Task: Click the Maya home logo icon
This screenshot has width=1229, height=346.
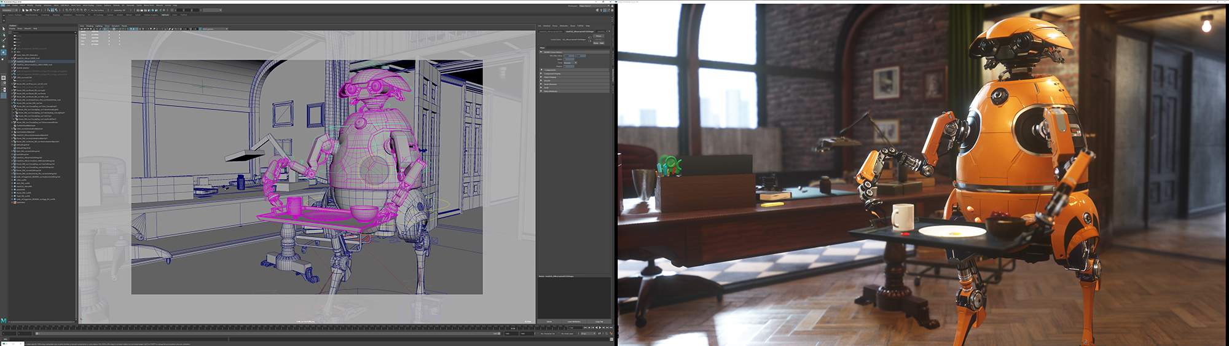Action: click(4, 321)
